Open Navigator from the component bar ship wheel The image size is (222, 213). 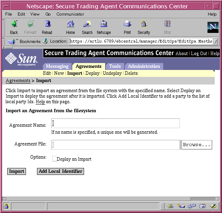[x=170, y=206]
